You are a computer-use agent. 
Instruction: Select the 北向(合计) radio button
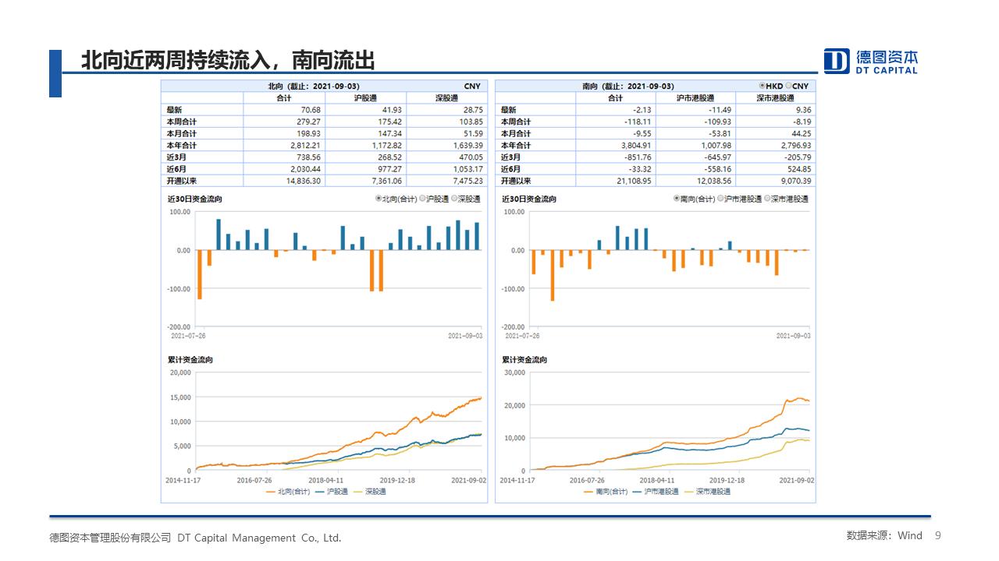pyautogui.click(x=379, y=199)
